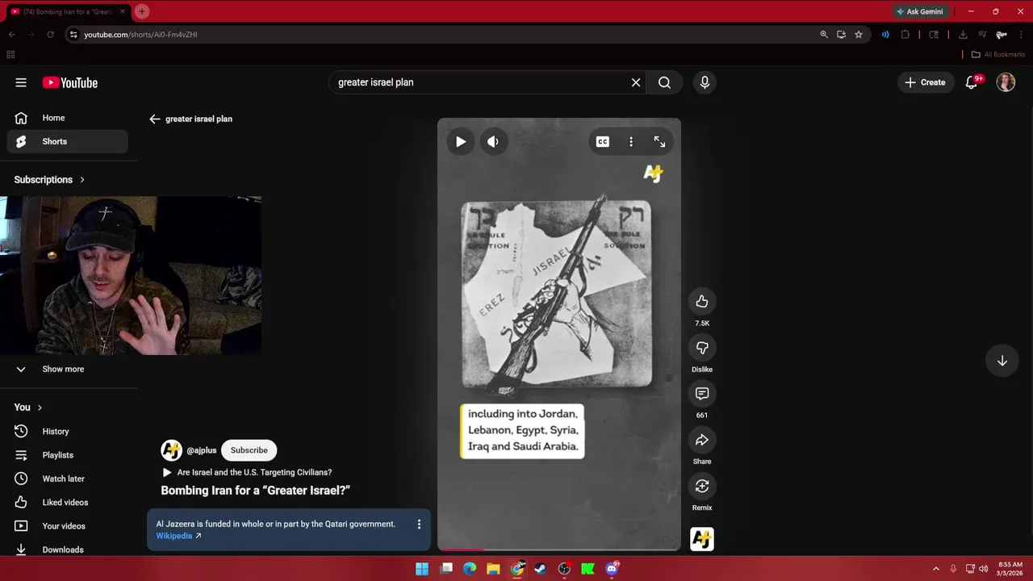
Task: Open options on the Al Jazeera info panel
Action: coord(419,525)
